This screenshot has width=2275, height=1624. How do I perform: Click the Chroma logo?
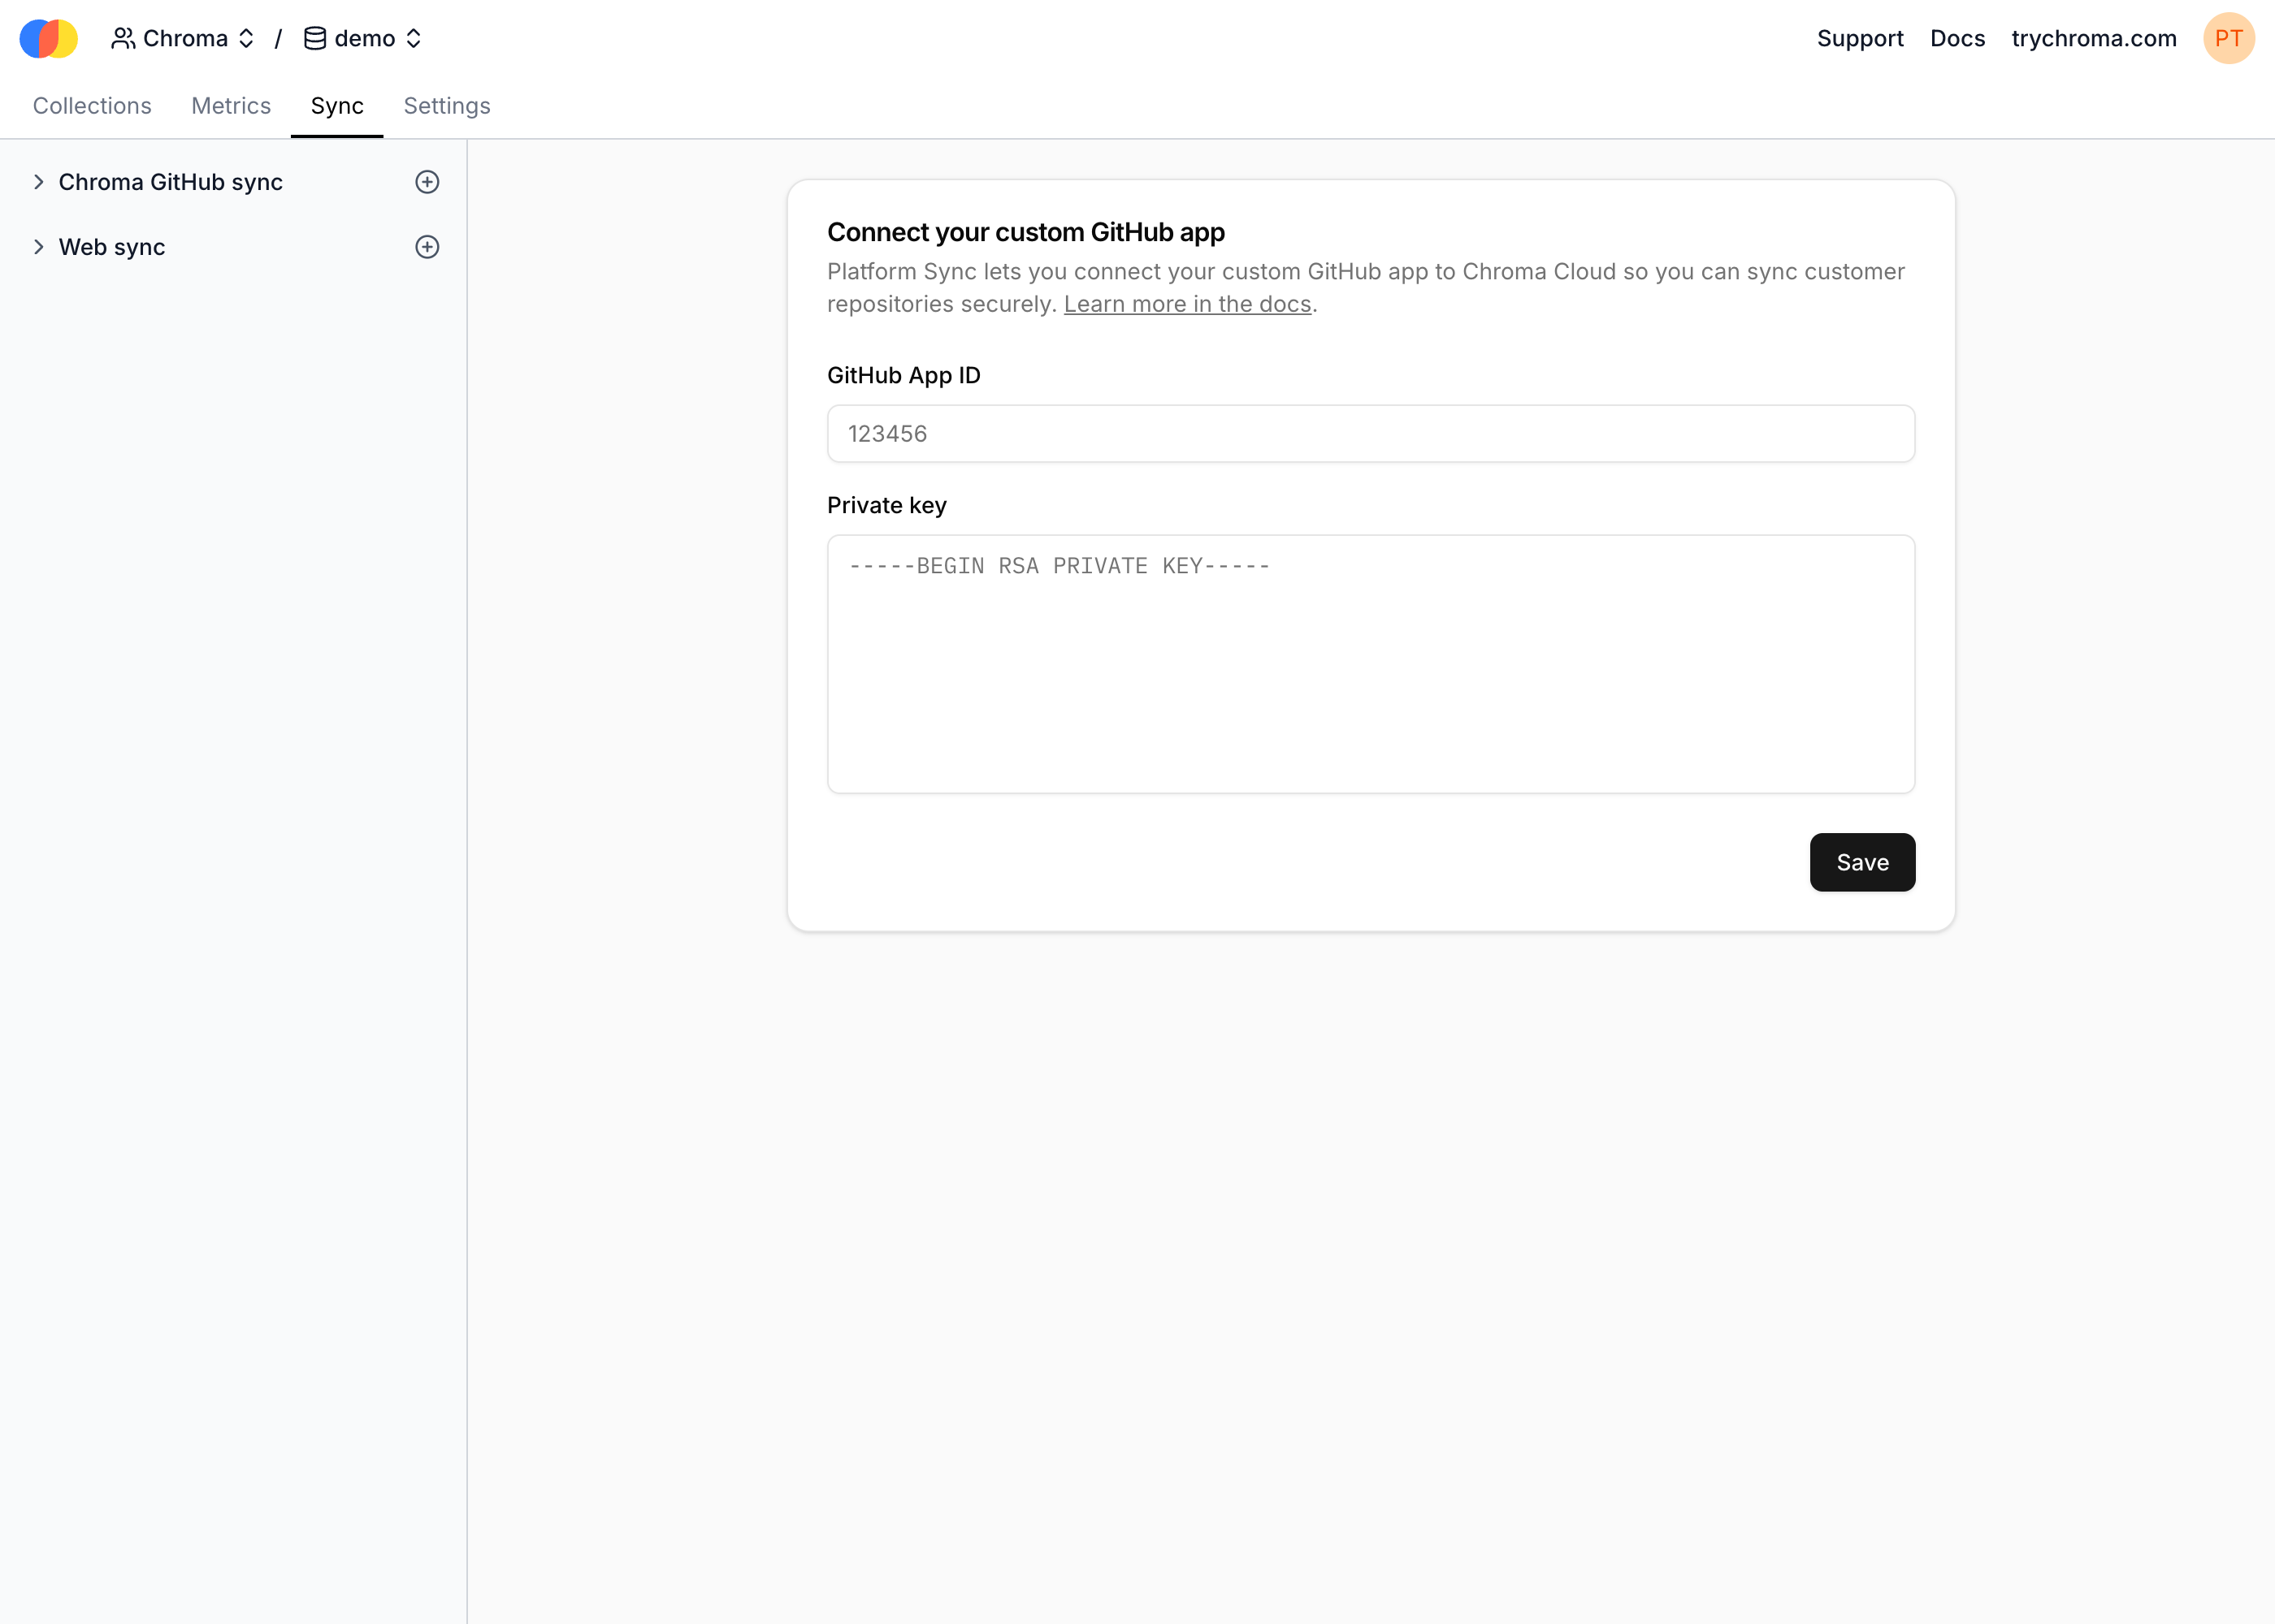(47, 38)
